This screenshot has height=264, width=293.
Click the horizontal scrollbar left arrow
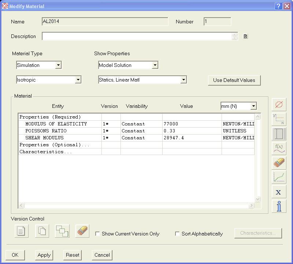(21, 205)
